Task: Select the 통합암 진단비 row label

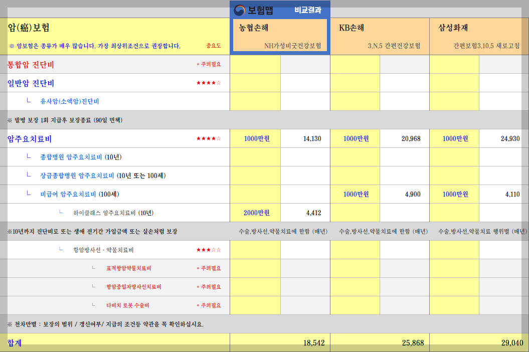Action: click(31, 65)
